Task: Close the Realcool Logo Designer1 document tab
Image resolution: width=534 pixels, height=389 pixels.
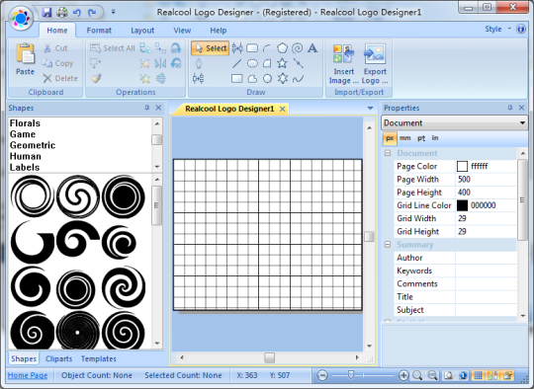Action: (x=282, y=109)
